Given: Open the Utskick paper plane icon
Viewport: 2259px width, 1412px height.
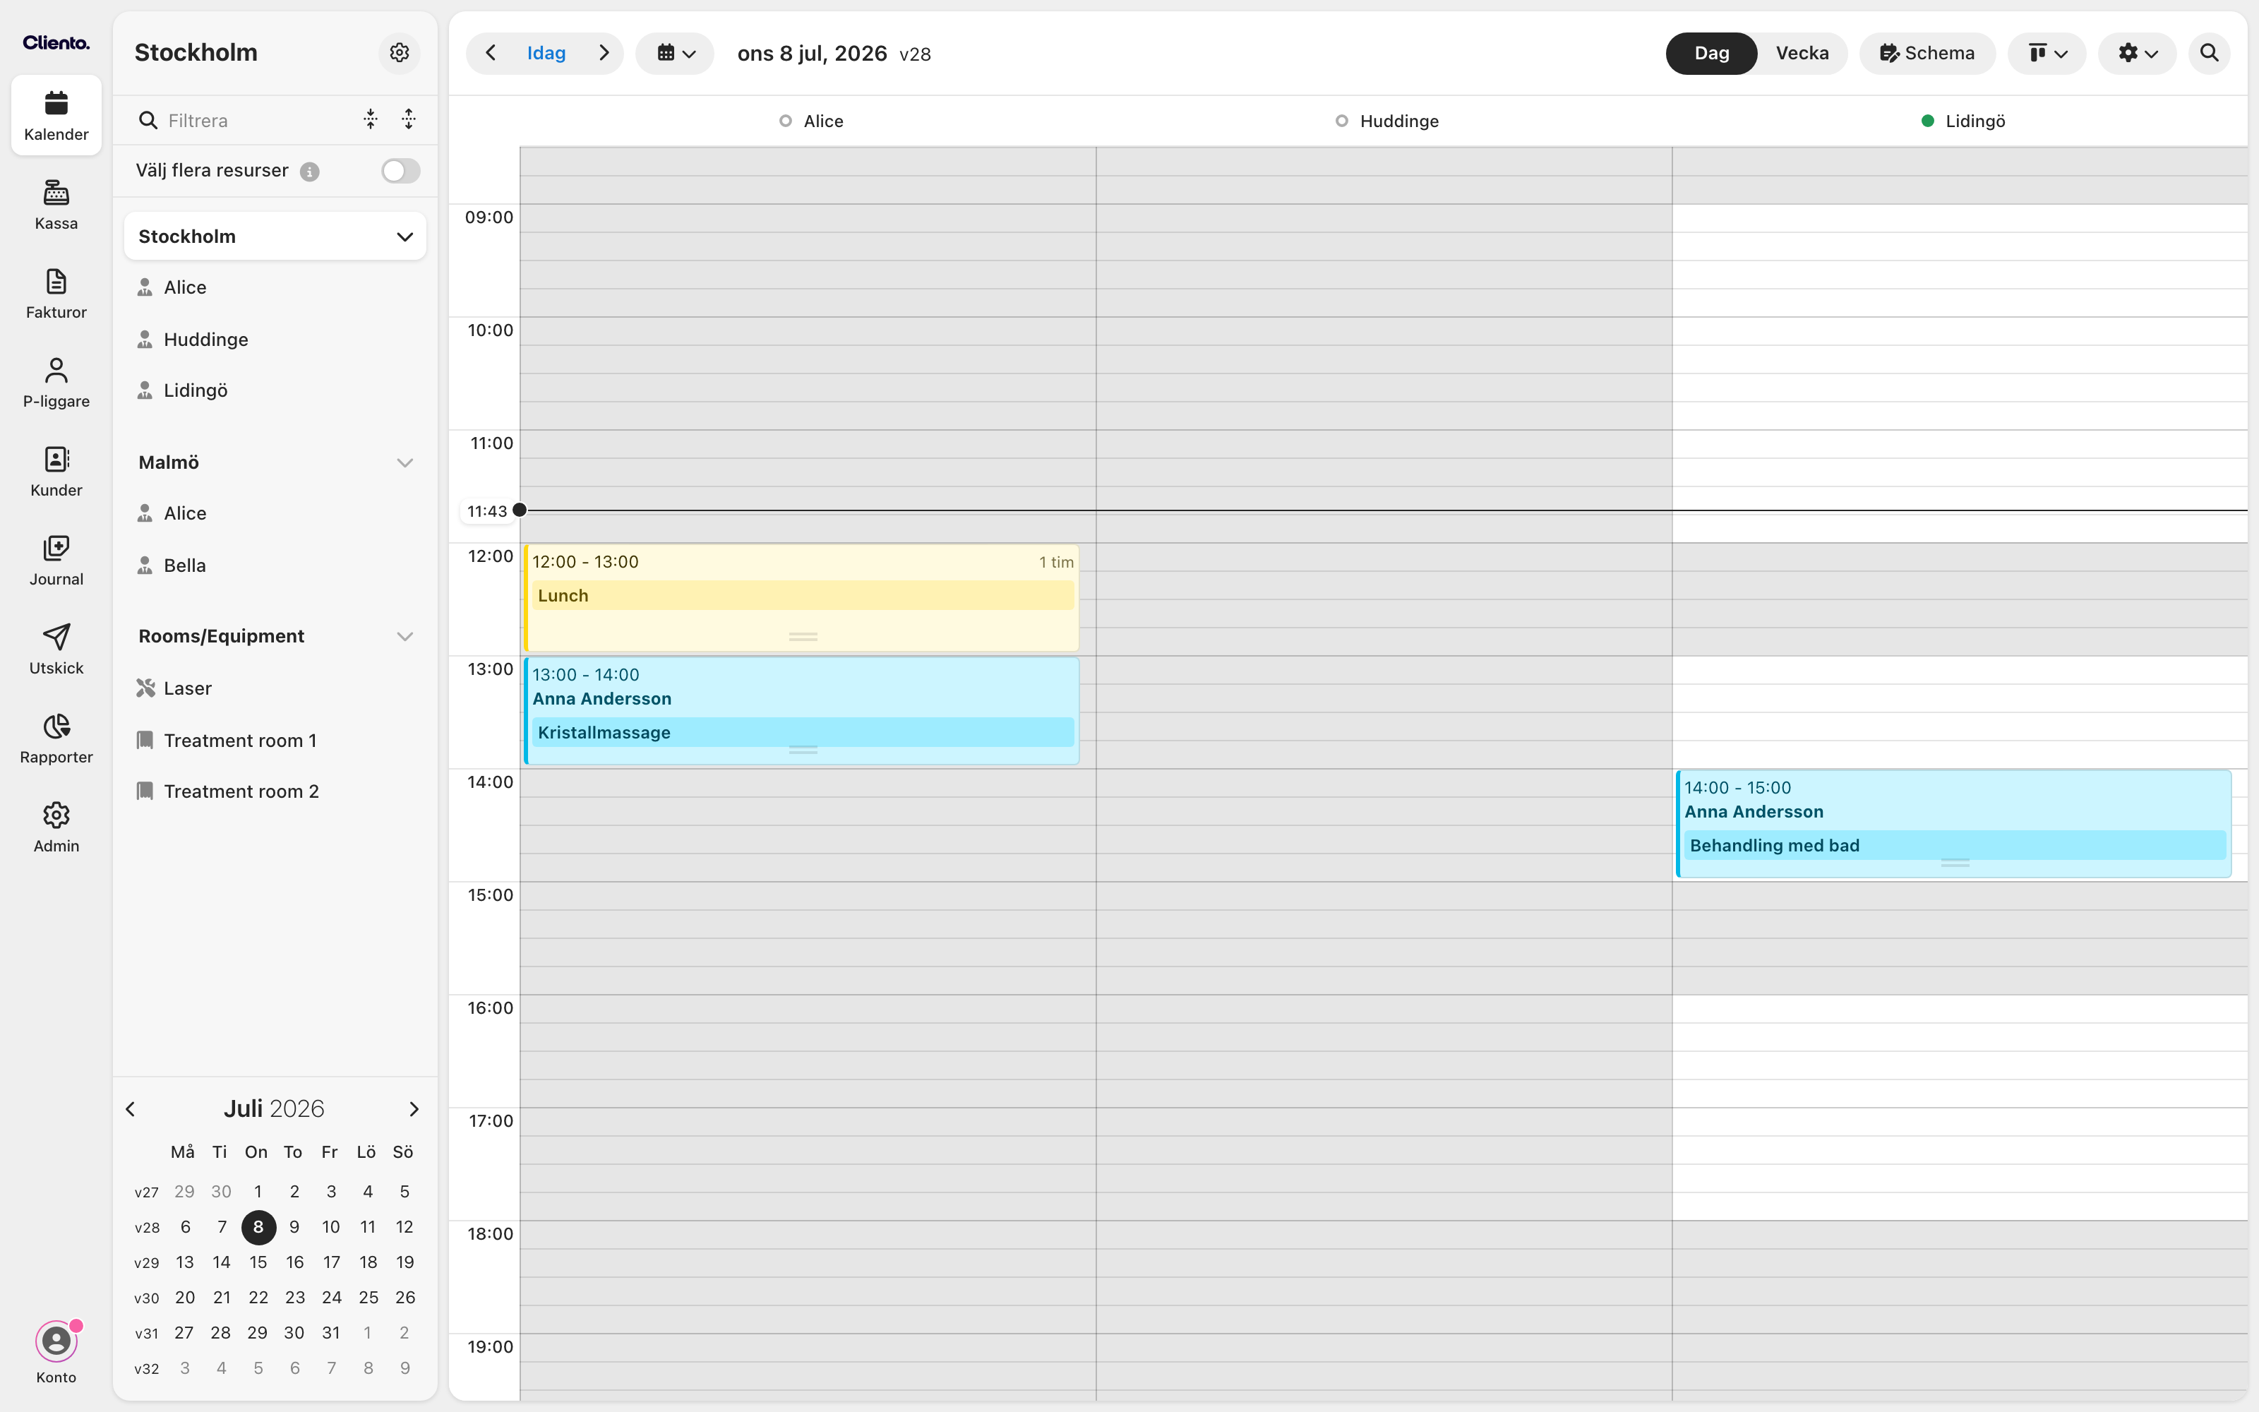Looking at the screenshot, I should point(56,637).
